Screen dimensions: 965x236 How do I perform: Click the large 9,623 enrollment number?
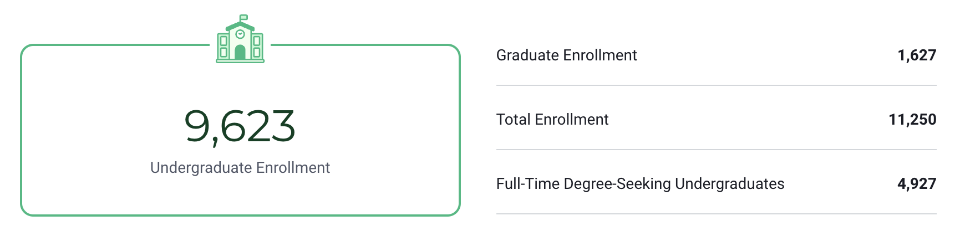240,126
